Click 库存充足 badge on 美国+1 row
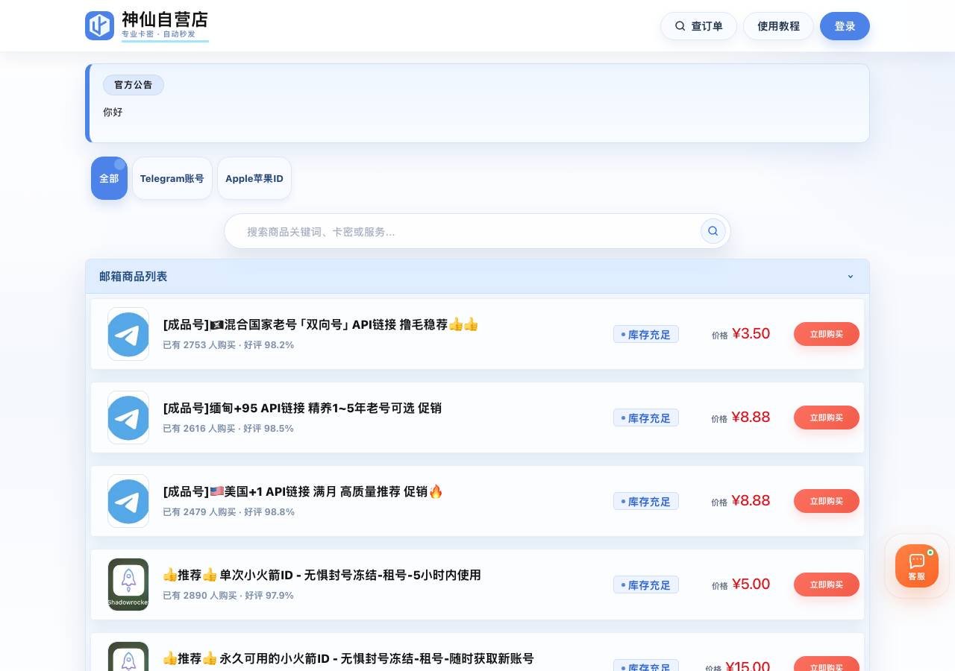The height and width of the screenshot is (671, 955). [646, 502]
